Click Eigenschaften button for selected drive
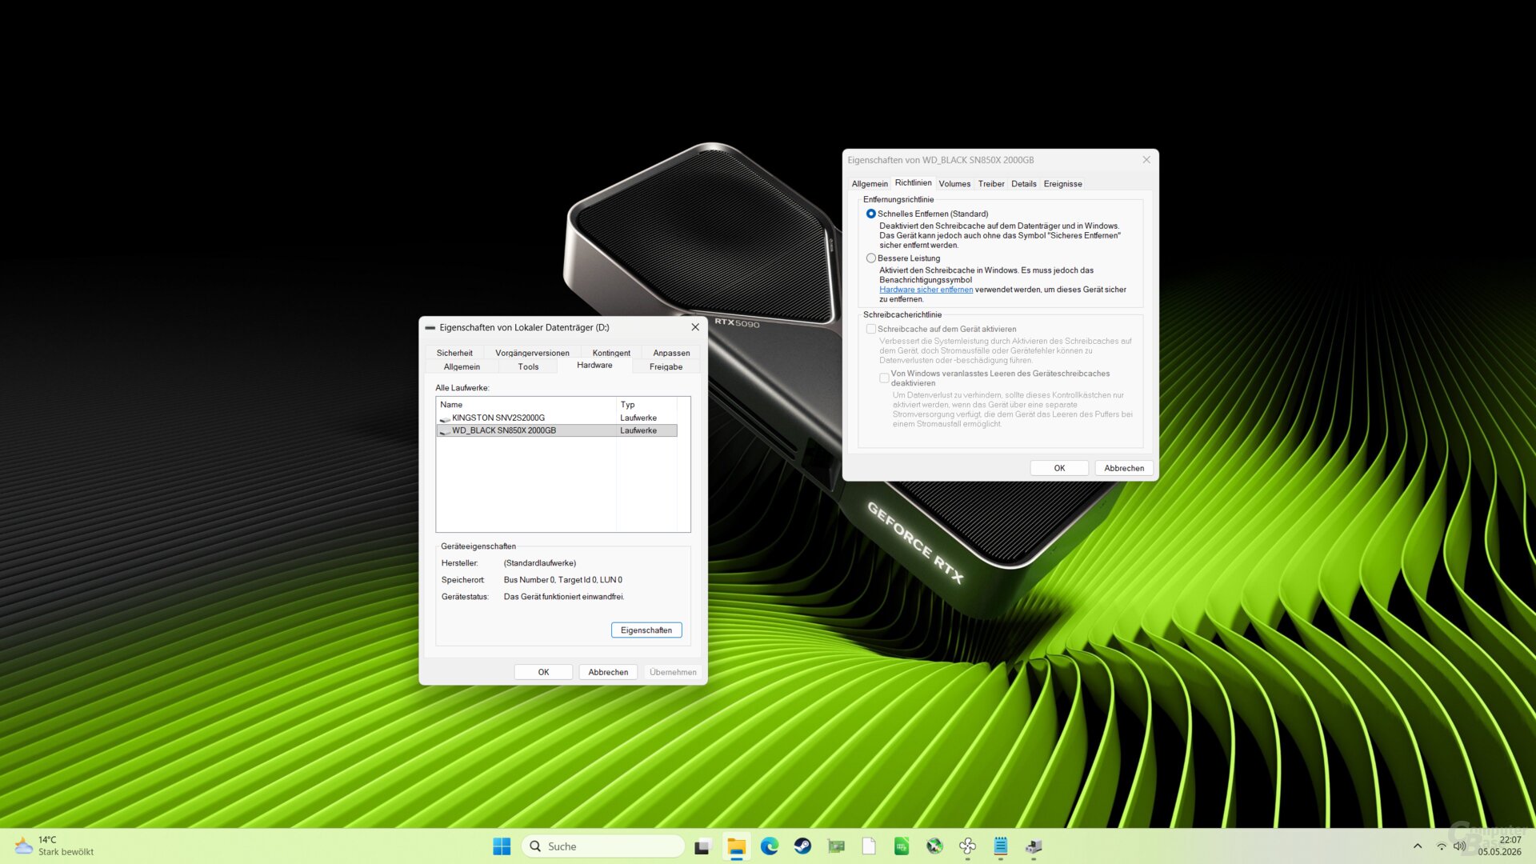 tap(646, 630)
